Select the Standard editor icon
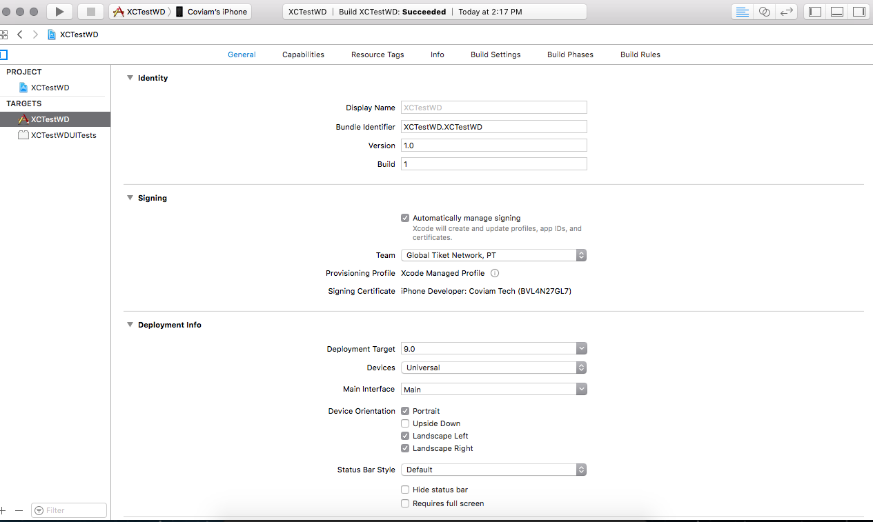 (742, 12)
